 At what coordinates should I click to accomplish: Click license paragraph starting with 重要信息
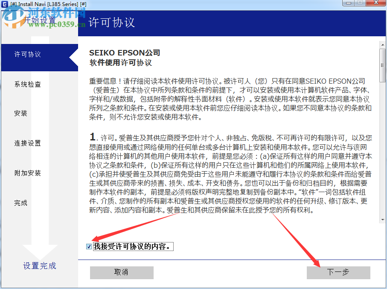pos(230,99)
